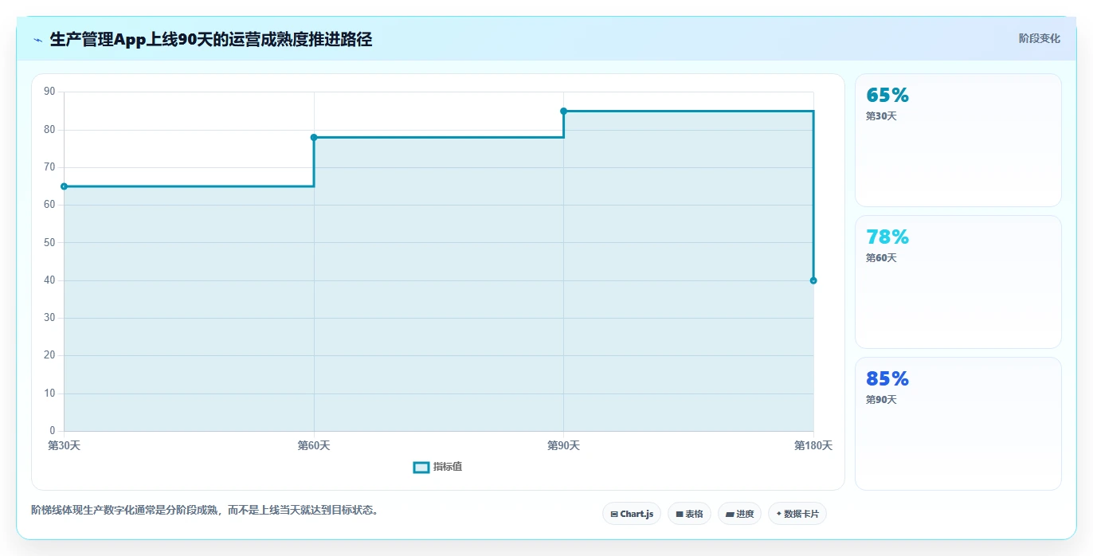Click the 第90天 caption under 85%
The width and height of the screenshot is (1093, 556).
point(881,400)
